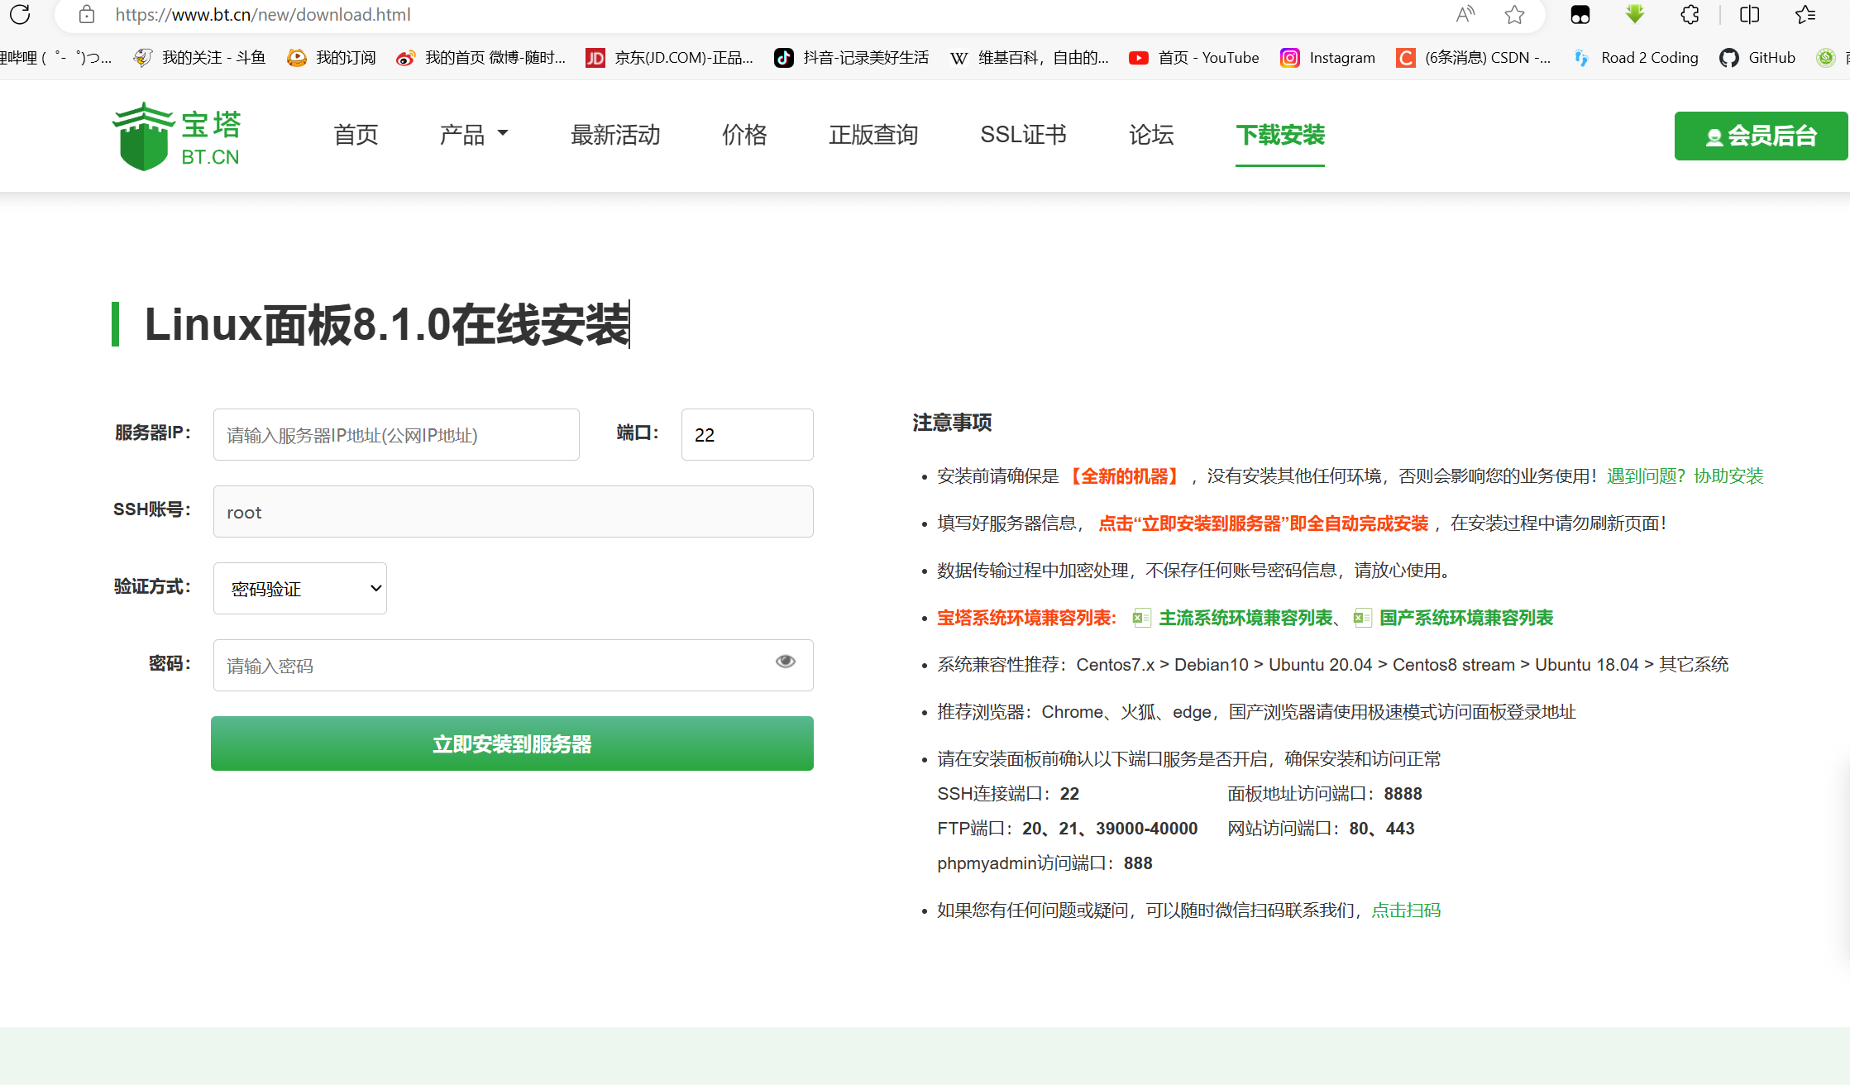Expand the 产品 menu dropdown

click(x=473, y=135)
